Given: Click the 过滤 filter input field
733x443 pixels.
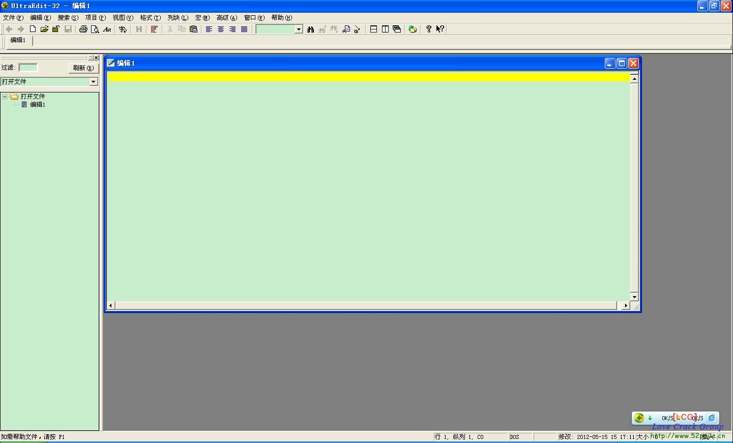Looking at the screenshot, I should click(28, 68).
